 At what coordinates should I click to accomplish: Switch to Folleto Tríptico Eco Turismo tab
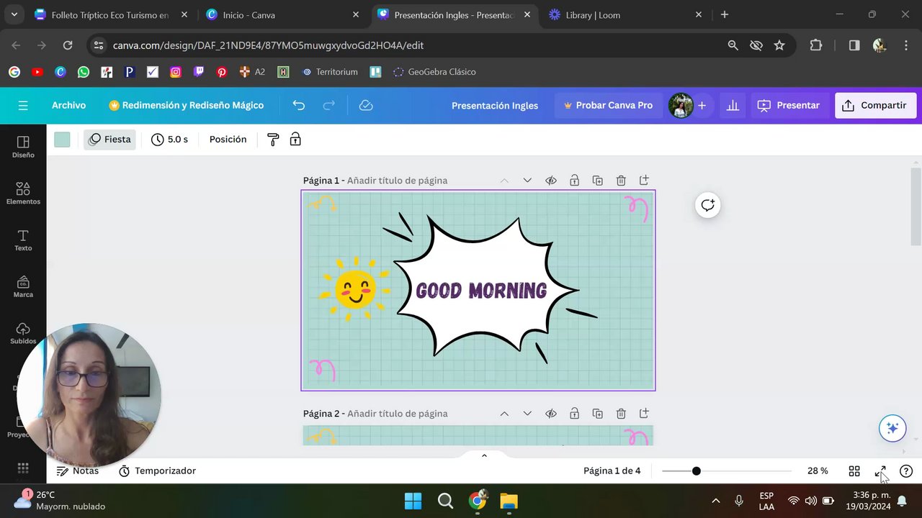110,15
